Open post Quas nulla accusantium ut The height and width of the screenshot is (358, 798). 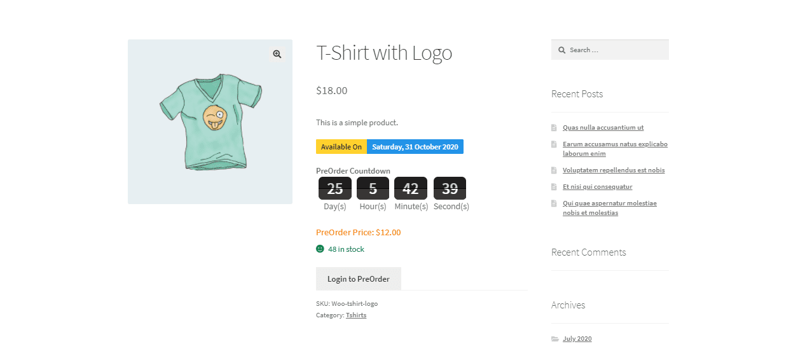coord(603,128)
